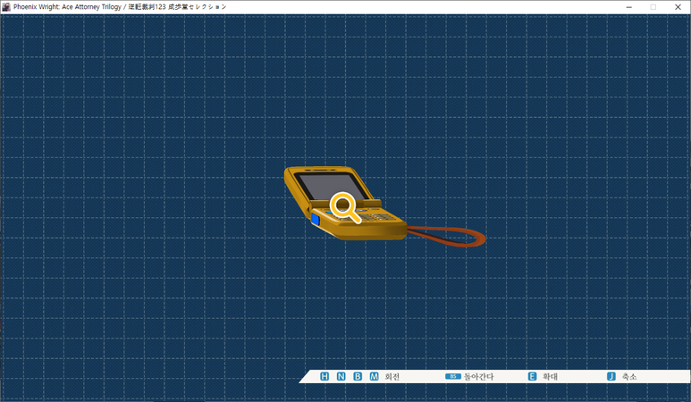Screen dimensions: 691x402
Task: Click the BS back key icon
Action: [452, 376]
